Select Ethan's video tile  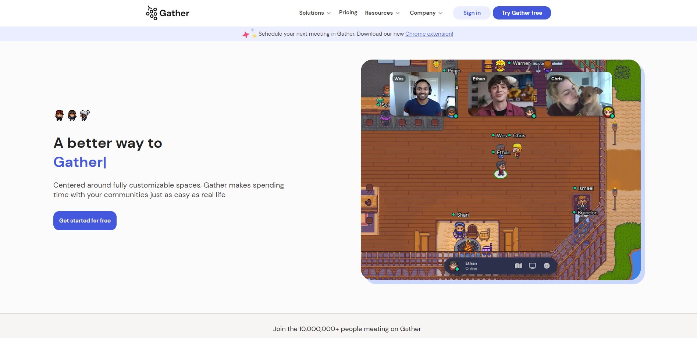pos(501,94)
